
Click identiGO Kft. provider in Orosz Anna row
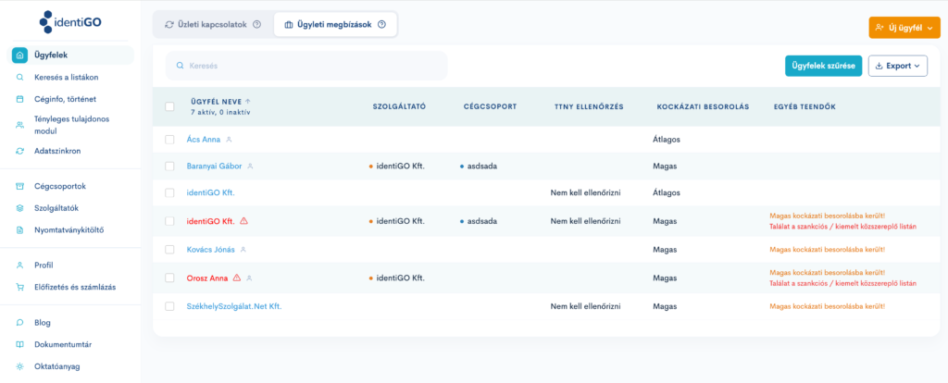400,278
